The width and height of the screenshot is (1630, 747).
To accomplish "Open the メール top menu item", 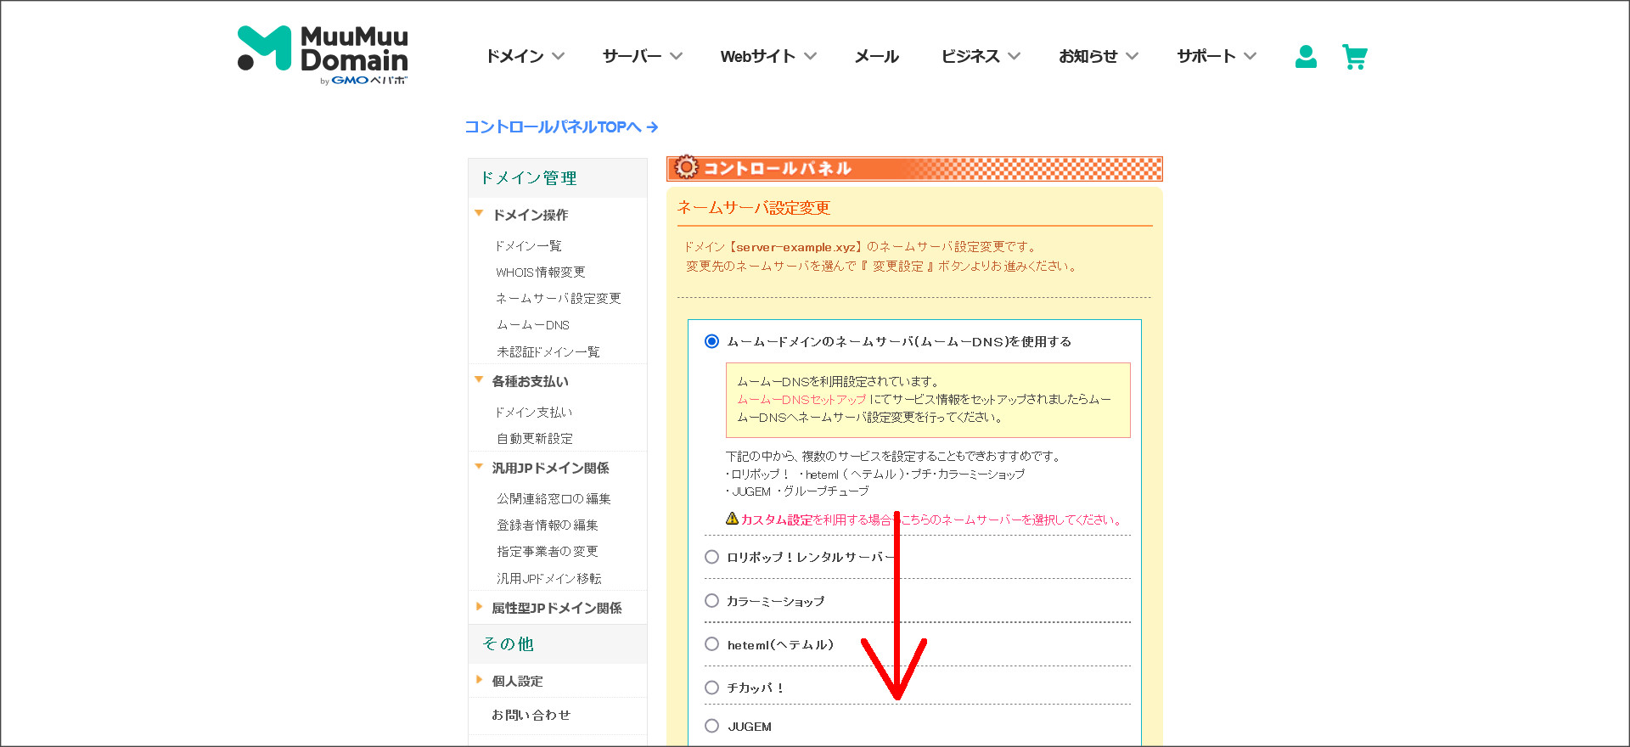I will pyautogui.click(x=876, y=56).
